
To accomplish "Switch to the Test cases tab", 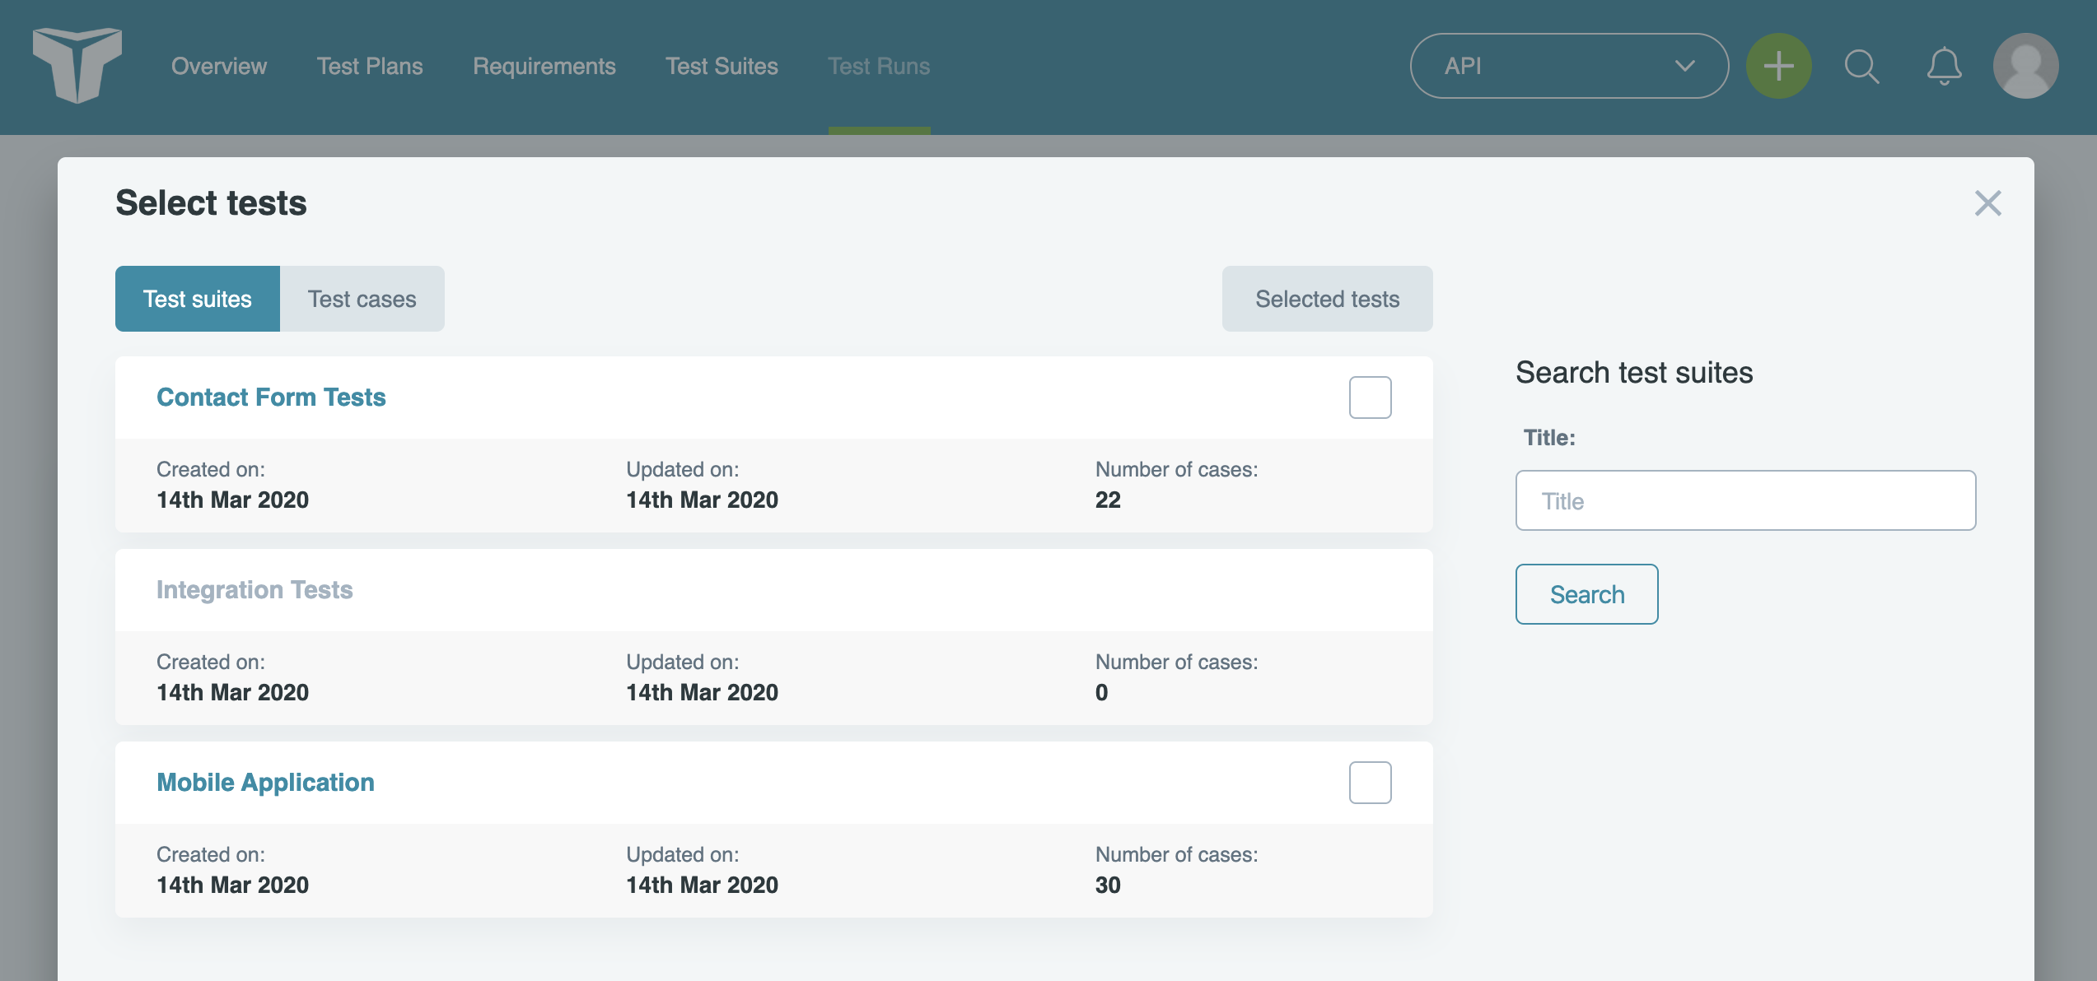I will (x=362, y=299).
